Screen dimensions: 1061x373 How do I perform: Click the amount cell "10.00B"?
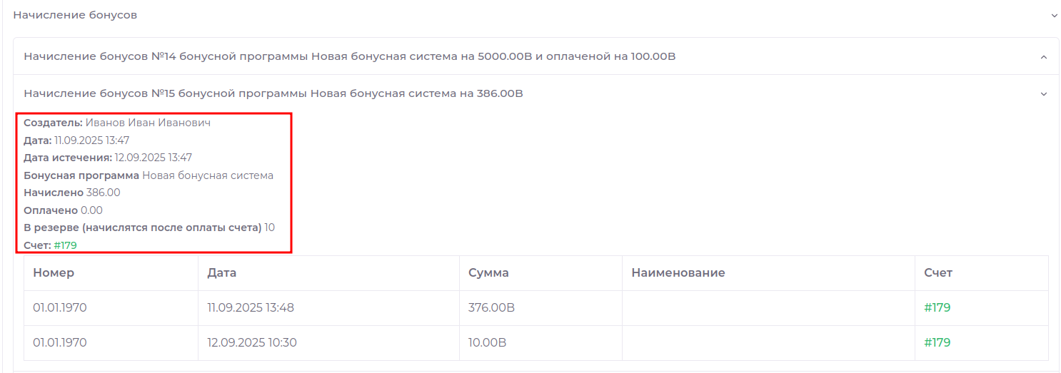[487, 343]
